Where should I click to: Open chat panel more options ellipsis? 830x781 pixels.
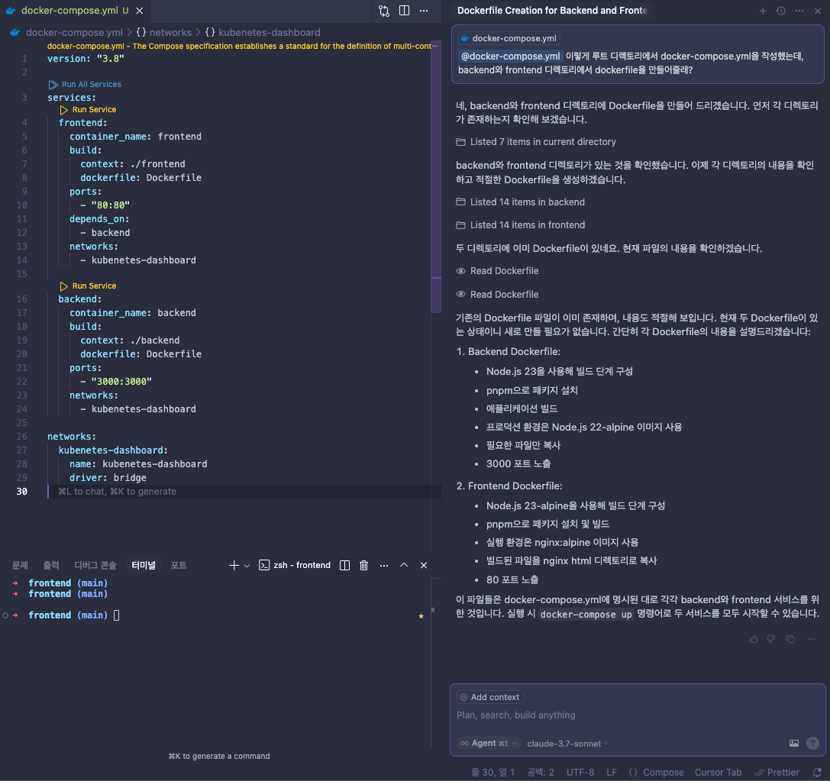(799, 11)
